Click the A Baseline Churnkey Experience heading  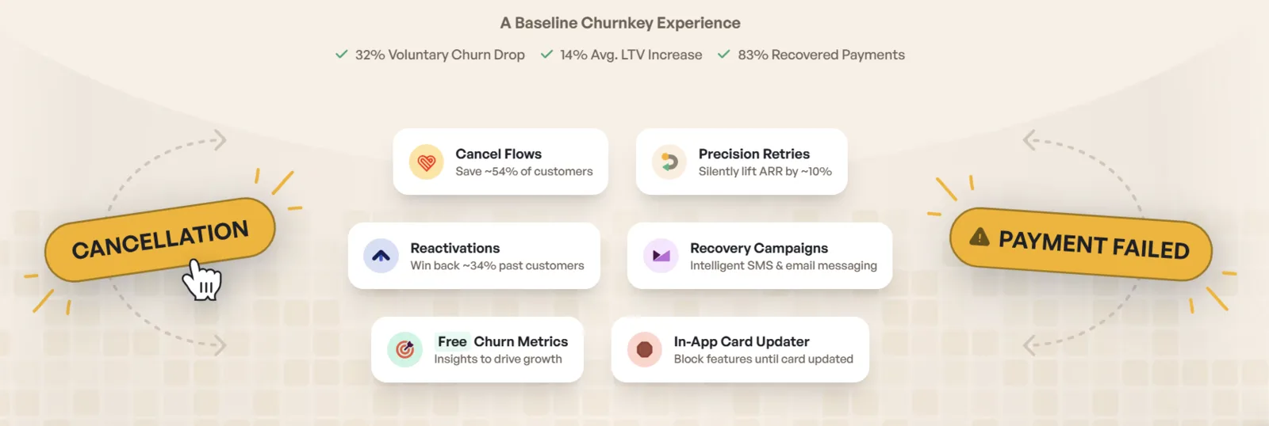(x=620, y=23)
